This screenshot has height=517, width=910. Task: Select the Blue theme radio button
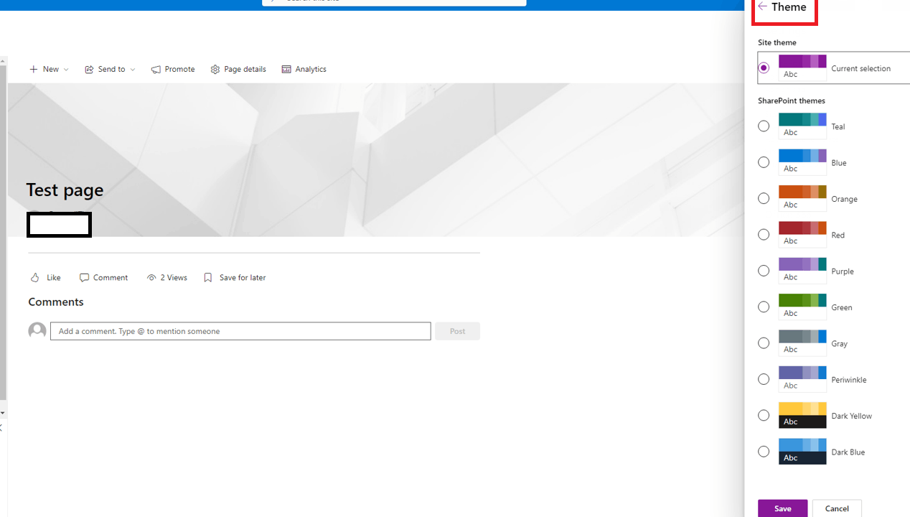764,162
